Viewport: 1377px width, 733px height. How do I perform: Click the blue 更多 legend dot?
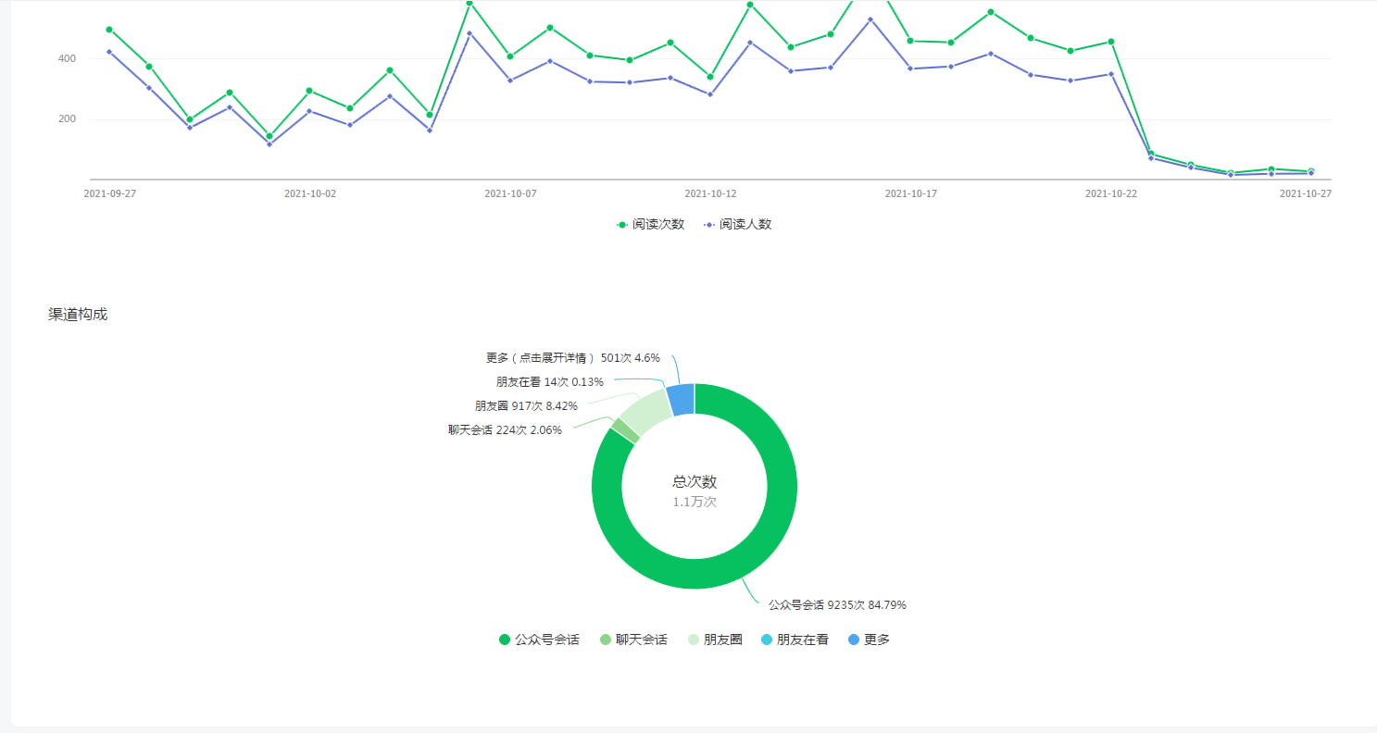[x=854, y=640]
